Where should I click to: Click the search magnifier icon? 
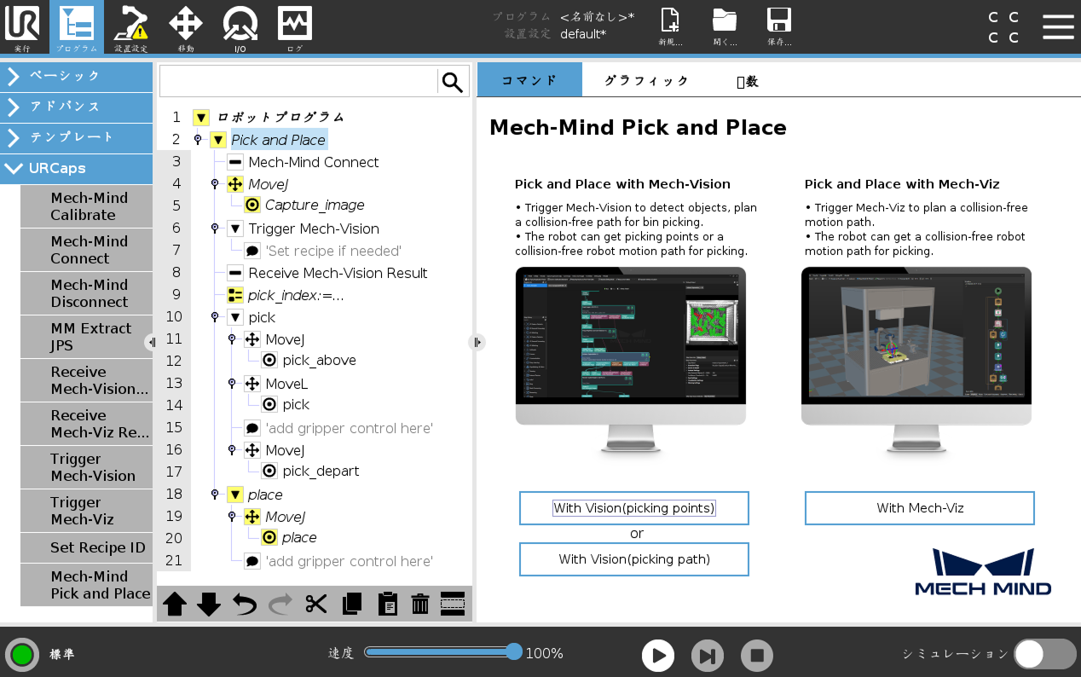point(453,82)
